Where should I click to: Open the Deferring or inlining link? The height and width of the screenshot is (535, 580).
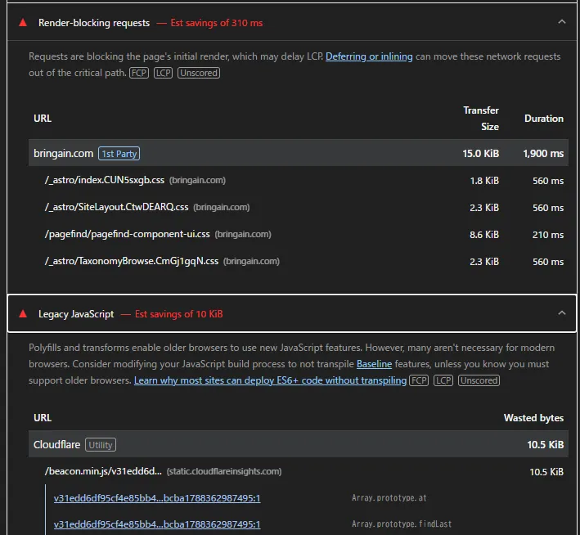point(369,56)
